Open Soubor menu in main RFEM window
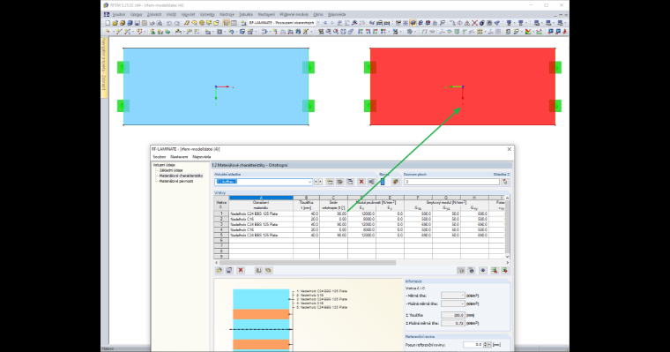The width and height of the screenshot is (670, 352). pyautogui.click(x=119, y=14)
